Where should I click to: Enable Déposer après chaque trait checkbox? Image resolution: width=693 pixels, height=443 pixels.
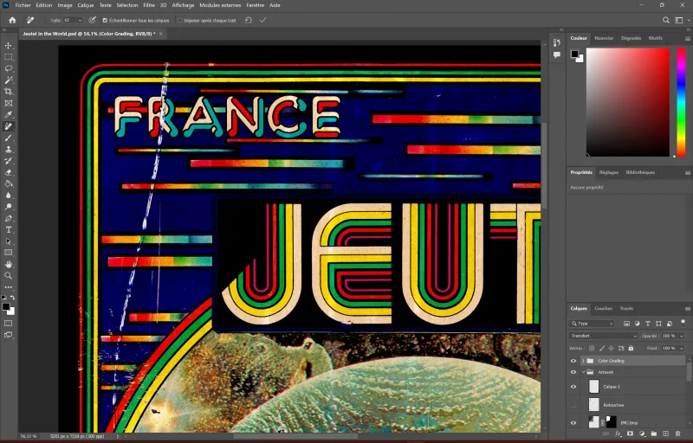[x=179, y=19]
